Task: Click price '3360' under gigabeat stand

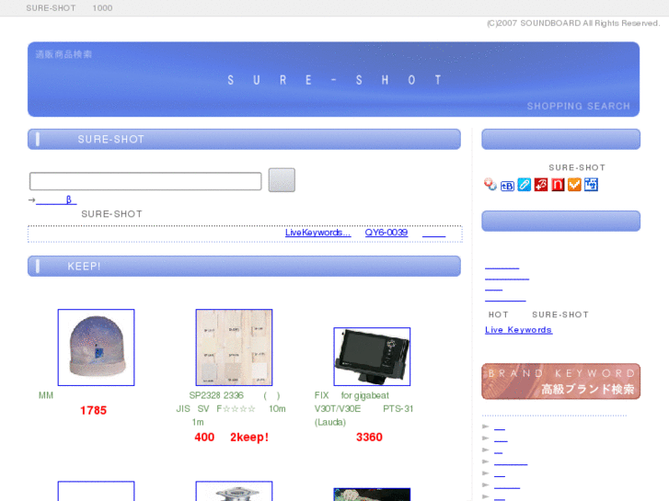Action: click(370, 438)
